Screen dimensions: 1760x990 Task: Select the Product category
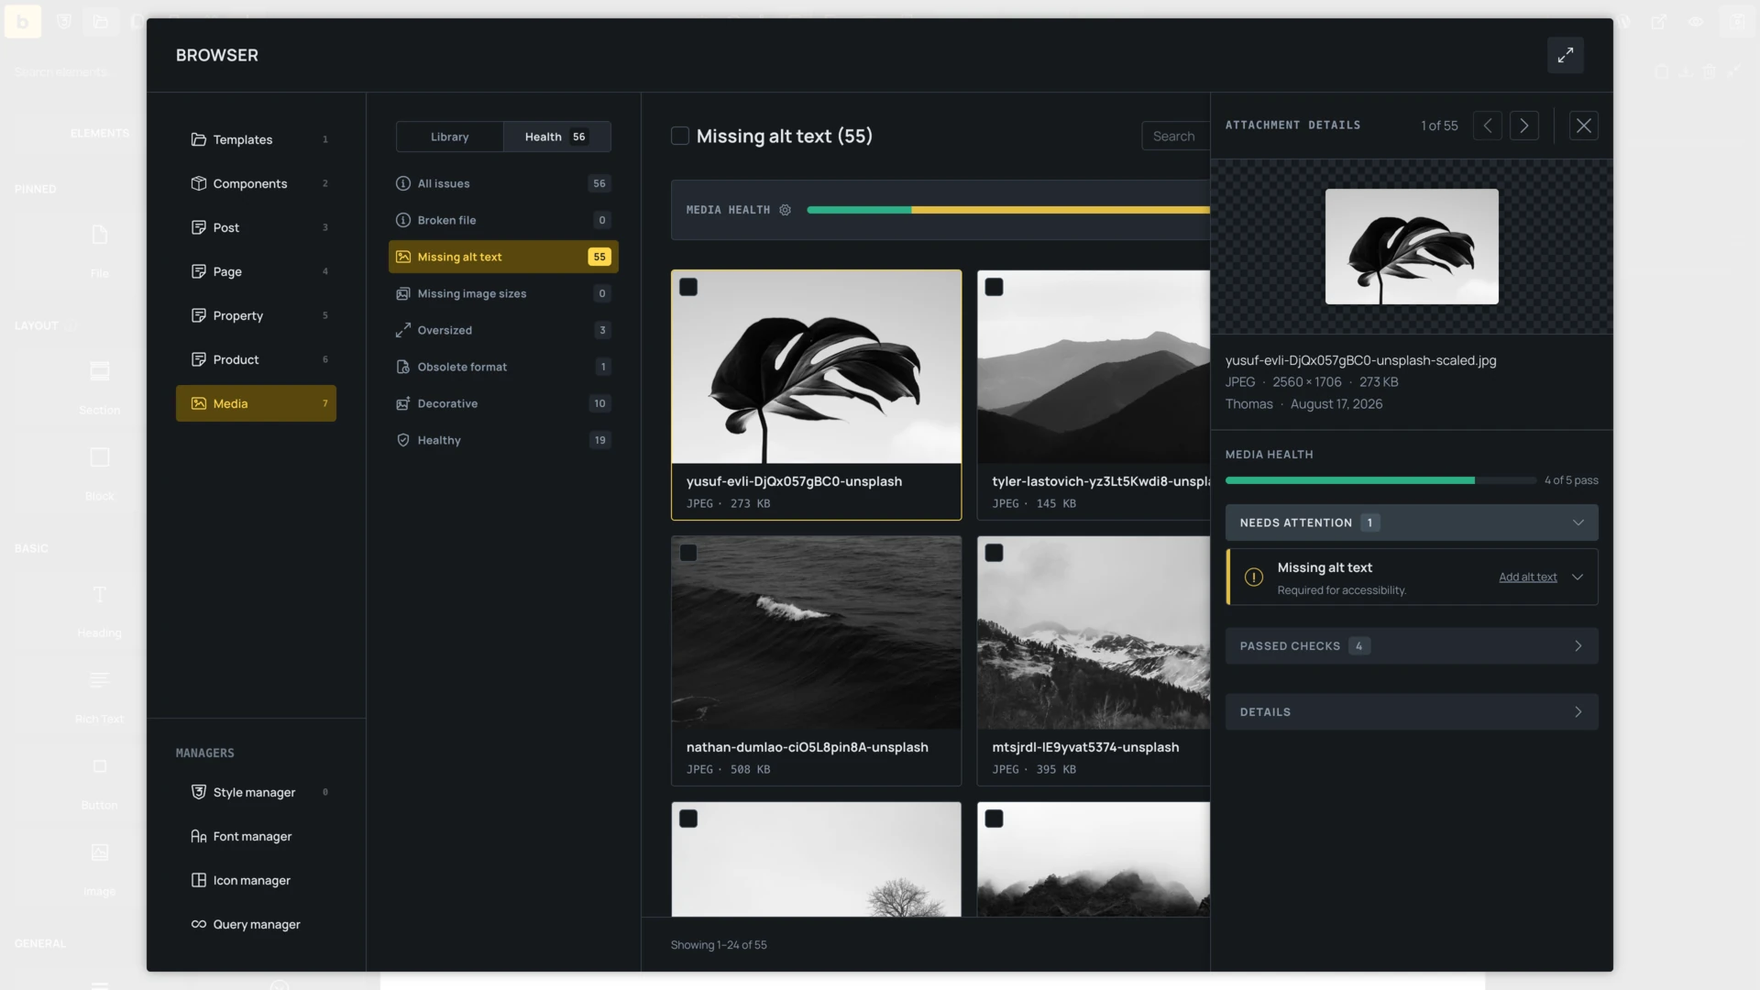(x=256, y=359)
